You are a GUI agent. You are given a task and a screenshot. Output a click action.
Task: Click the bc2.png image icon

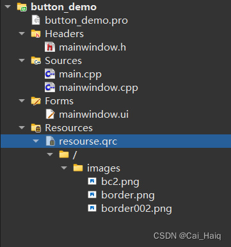(x=92, y=182)
